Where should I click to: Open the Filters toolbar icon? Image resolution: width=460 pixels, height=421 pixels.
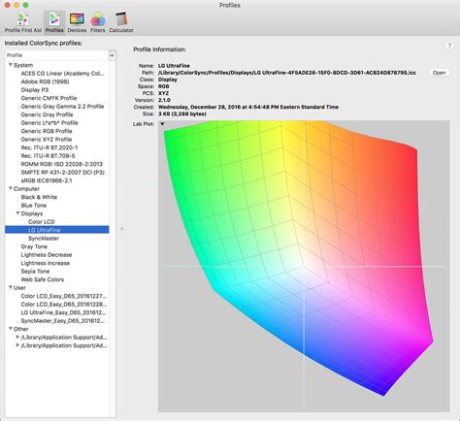[x=98, y=22]
